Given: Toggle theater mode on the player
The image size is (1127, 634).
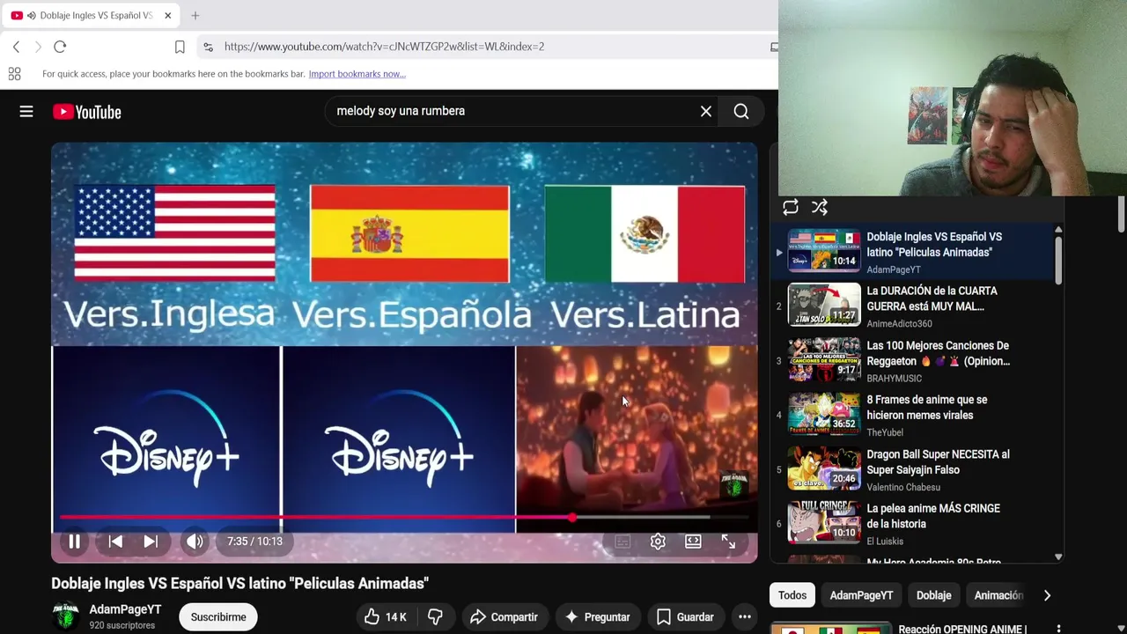Looking at the screenshot, I should tap(693, 542).
